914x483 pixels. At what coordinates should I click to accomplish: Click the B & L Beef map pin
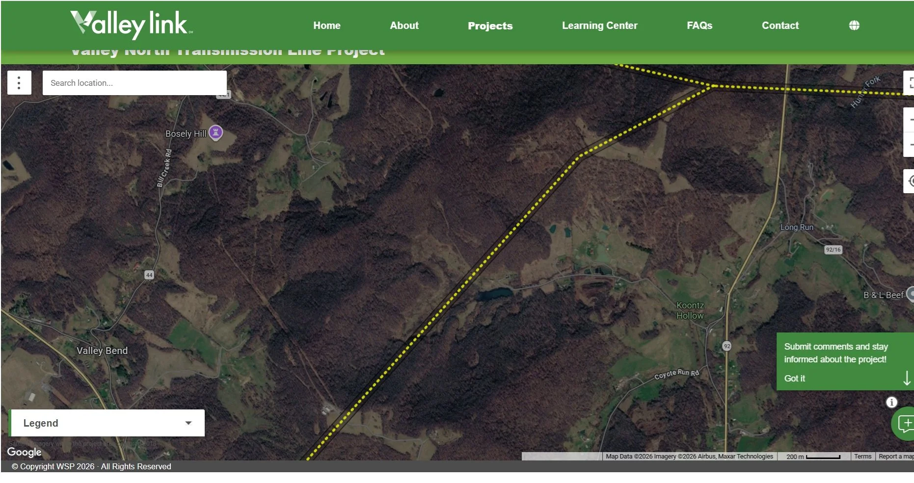point(910,294)
